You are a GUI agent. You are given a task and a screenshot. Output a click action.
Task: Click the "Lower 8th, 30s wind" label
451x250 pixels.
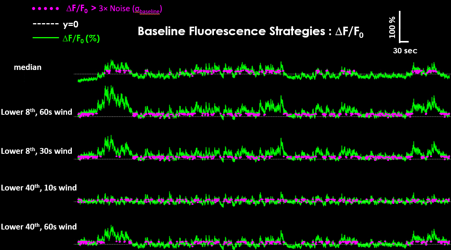point(37,151)
